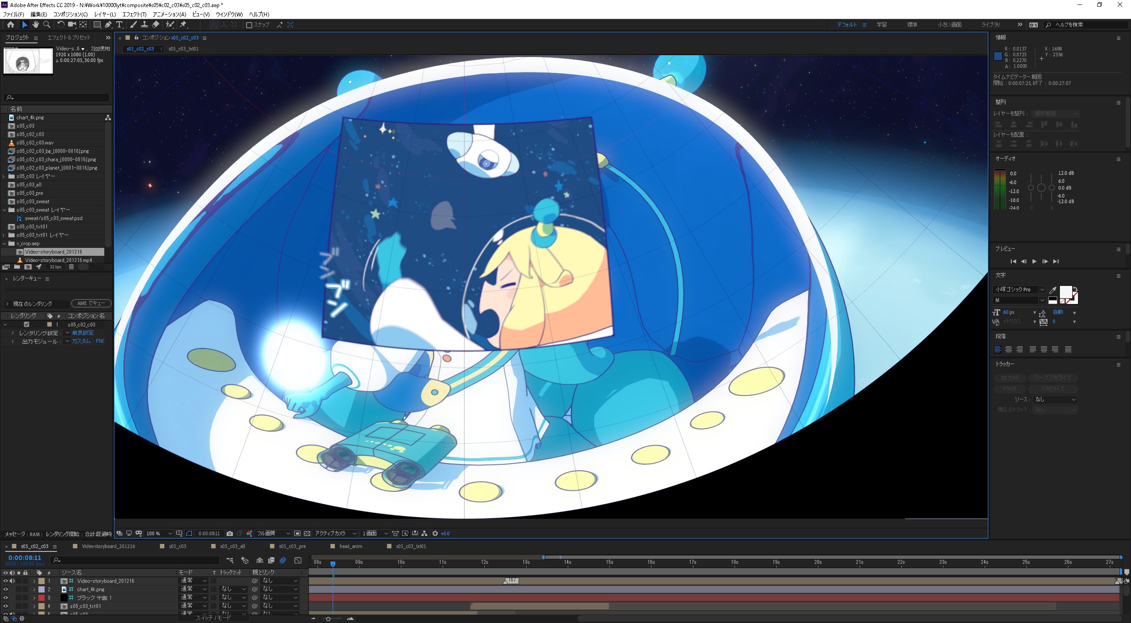Image resolution: width=1131 pixels, height=623 pixels.
Task: Toggle draft 3D in timeline
Action: point(245,560)
